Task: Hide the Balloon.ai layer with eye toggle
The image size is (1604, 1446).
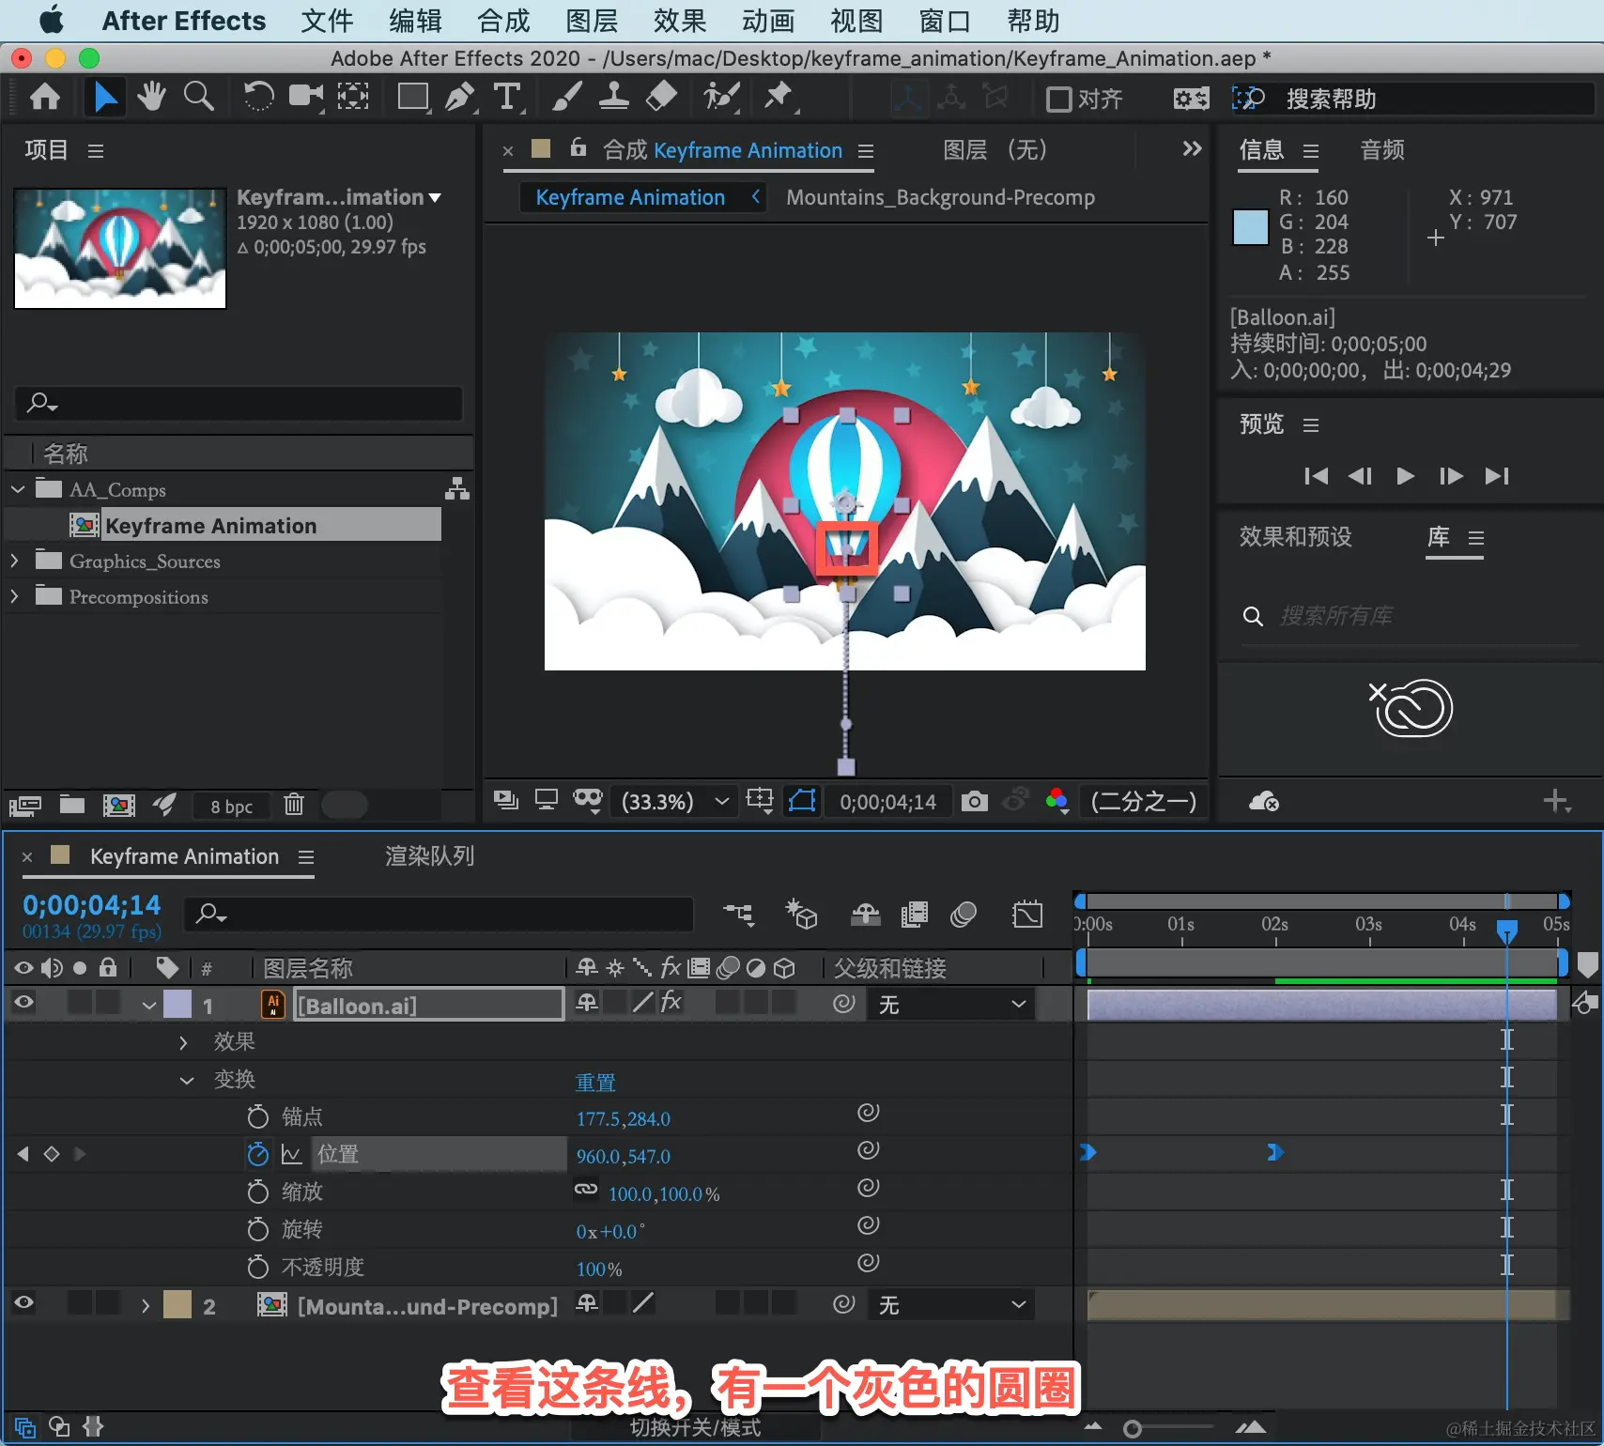Action: 23,1004
